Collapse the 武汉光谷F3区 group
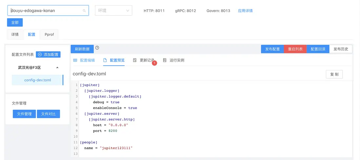360x160 pixels. click(57, 68)
